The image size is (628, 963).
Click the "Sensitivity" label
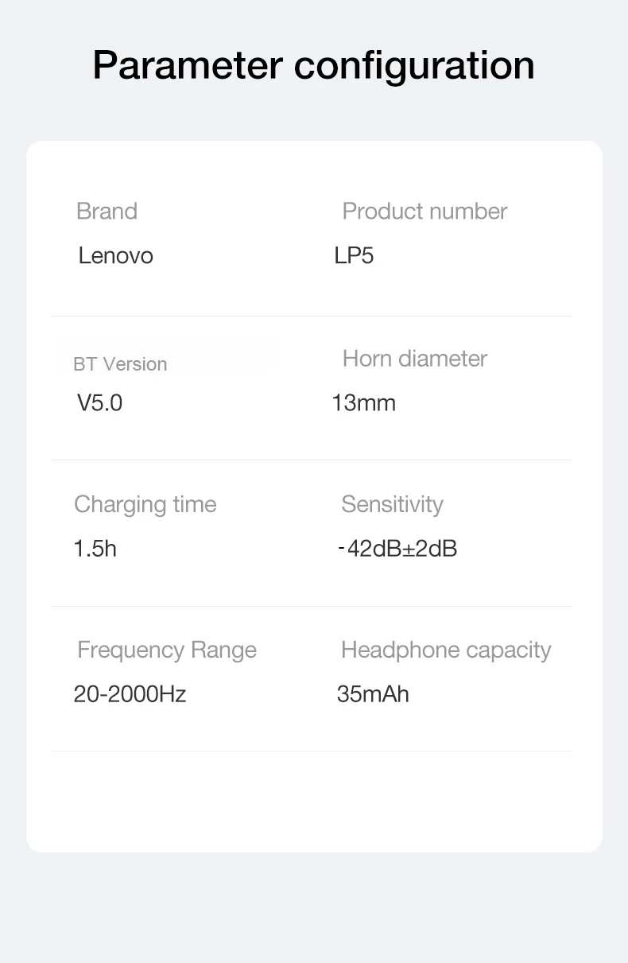pyautogui.click(x=392, y=505)
